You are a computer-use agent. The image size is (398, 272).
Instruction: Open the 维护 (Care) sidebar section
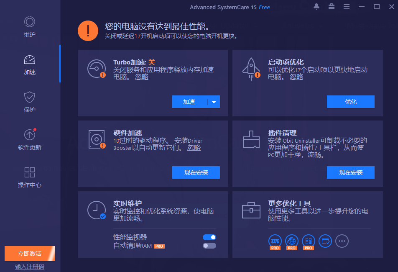(x=29, y=27)
